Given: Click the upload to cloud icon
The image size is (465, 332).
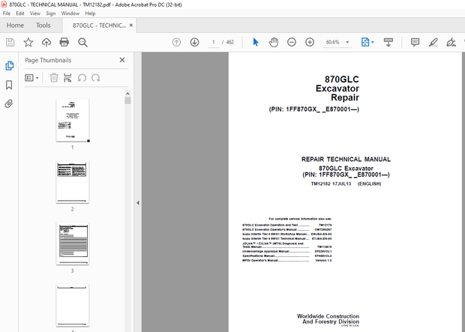Looking at the screenshot, I should (x=46, y=43).
